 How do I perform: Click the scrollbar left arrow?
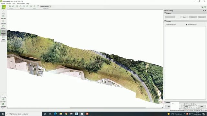click(8, 108)
